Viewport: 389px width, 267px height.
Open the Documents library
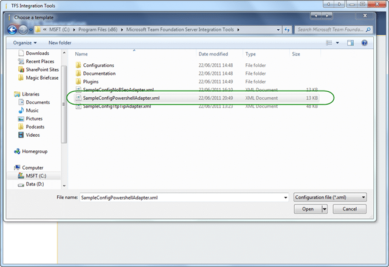(38, 102)
